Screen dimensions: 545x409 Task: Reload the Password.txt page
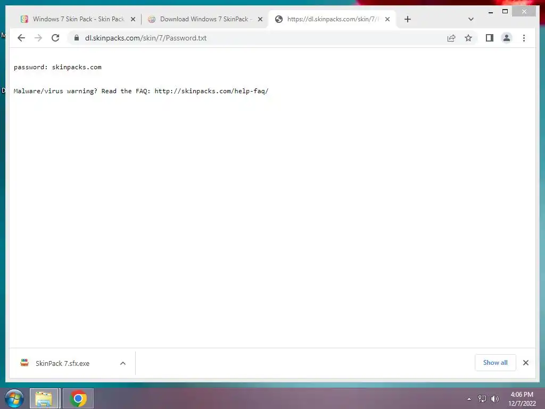(x=55, y=38)
